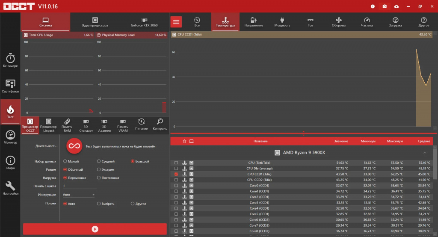Open the Монитор section
438x237 pixels.
tap(10, 137)
